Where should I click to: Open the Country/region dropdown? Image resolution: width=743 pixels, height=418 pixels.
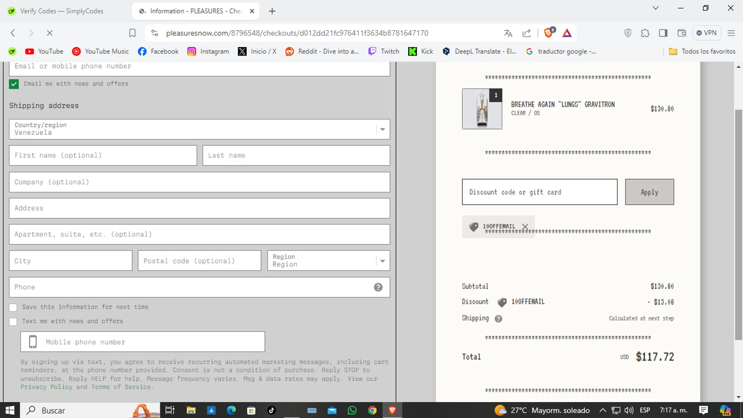point(199,129)
